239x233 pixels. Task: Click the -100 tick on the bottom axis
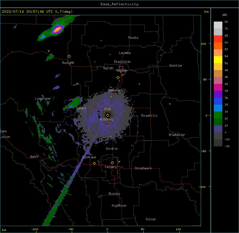tap(35, 229)
